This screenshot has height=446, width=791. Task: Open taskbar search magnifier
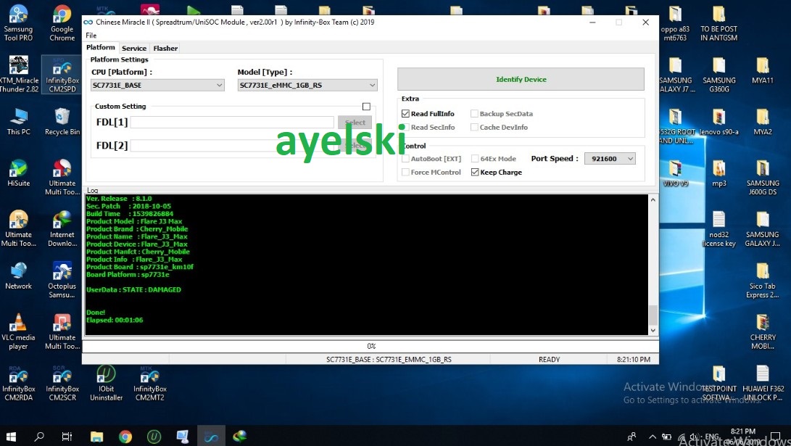coord(39,436)
